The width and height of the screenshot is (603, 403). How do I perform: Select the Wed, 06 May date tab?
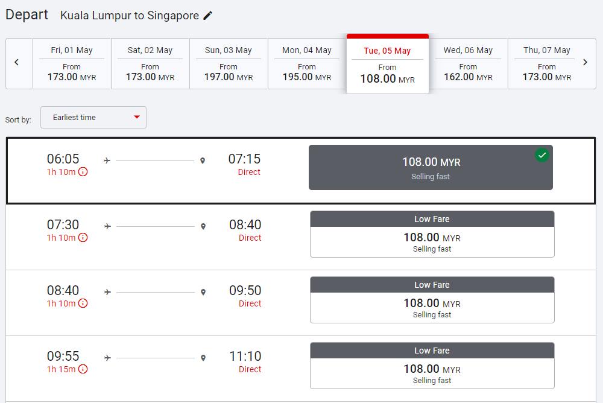468,64
